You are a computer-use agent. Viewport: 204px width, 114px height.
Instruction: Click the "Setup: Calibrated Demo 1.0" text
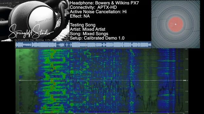tap(97, 38)
